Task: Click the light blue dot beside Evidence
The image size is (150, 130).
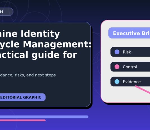Action: click(117, 82)
